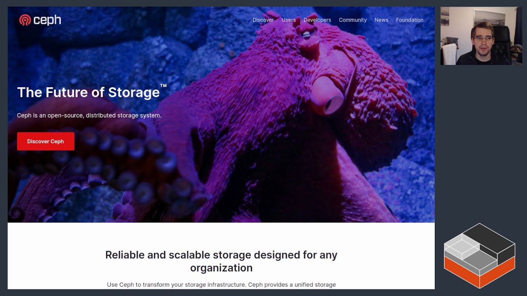Go to the Community section

pos(353,20)
